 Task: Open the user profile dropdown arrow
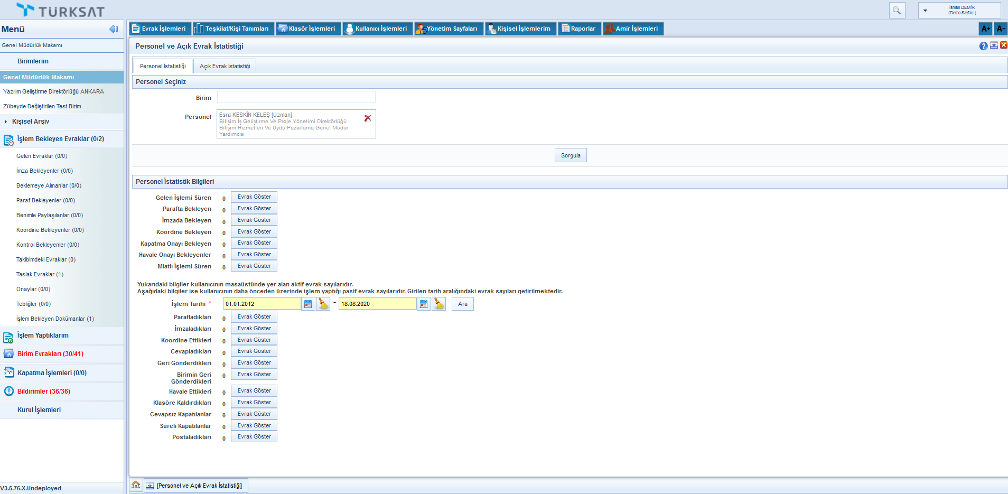click(x=925, y=11)
